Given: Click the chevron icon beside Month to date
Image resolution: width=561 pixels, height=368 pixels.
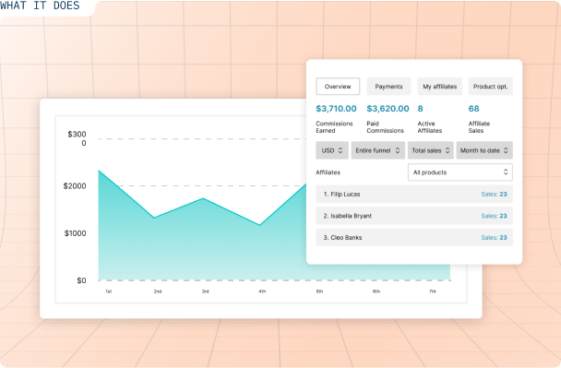Looking at the screenshot, I should (x=506, y=150).
